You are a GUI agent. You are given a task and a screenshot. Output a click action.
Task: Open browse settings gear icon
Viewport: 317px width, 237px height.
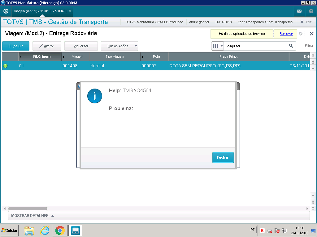(x=301, y=34)
